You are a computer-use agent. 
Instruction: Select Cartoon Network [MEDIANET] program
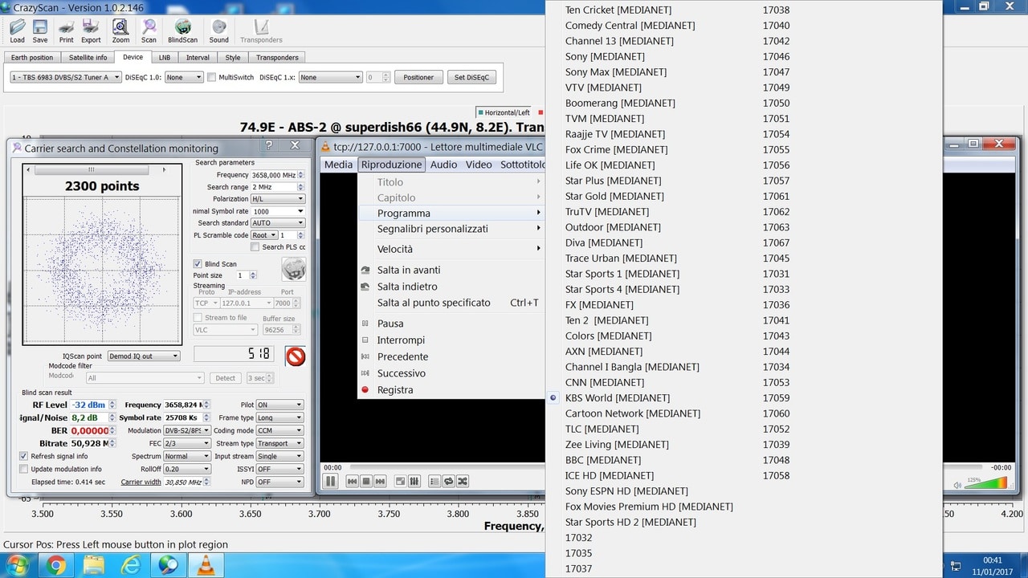click(632, 413)
